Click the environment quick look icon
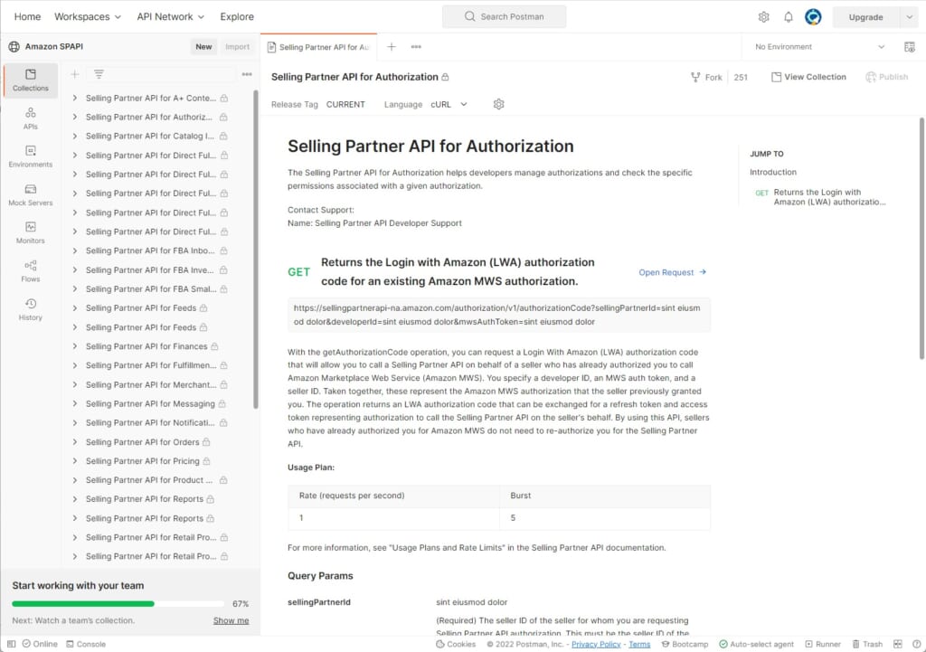This screenshot has height=652, width=926. (910, 47)
